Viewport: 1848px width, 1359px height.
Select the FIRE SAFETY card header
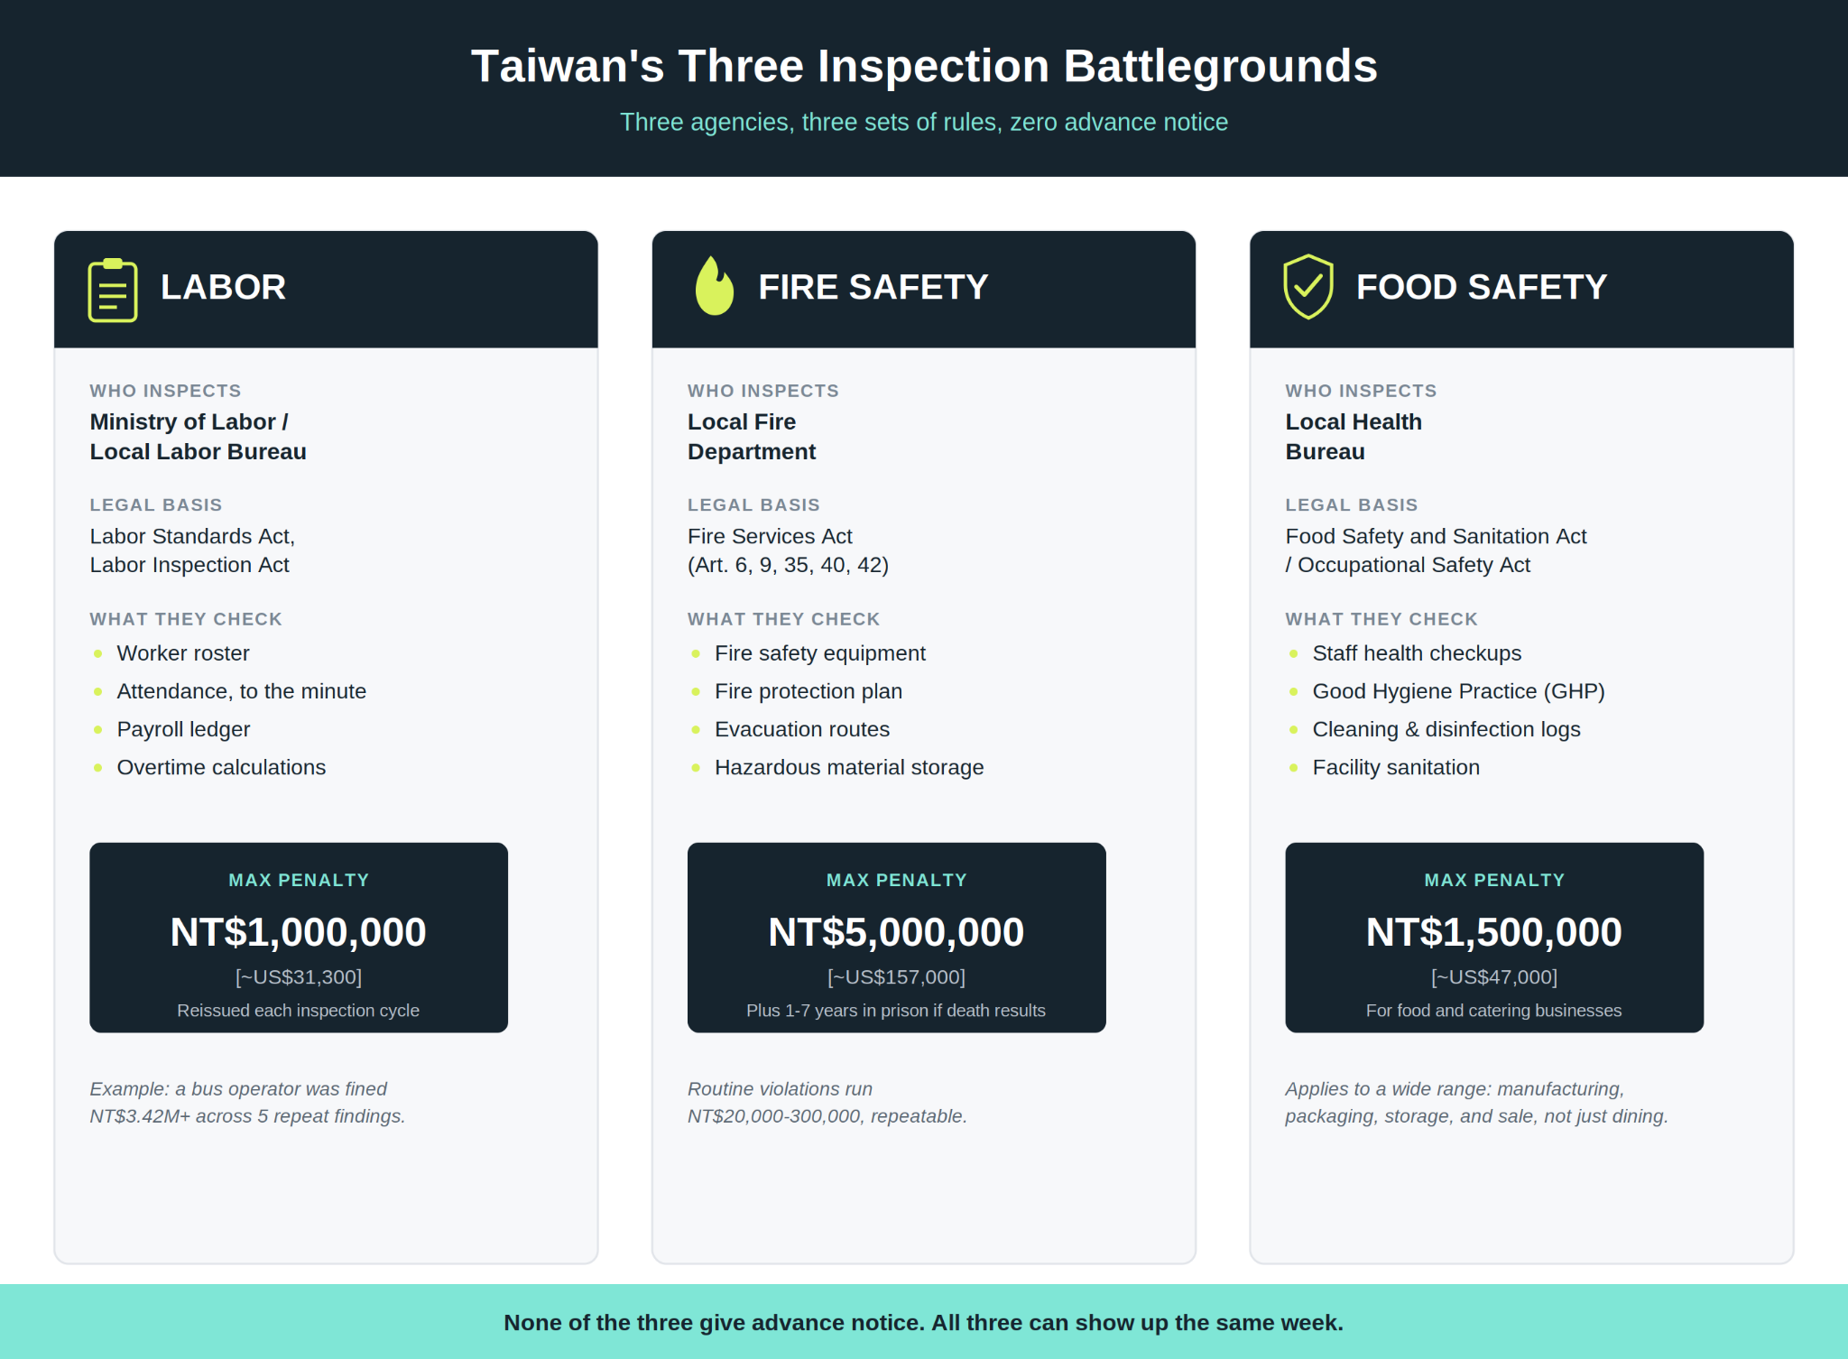click(x=924, y=289)
